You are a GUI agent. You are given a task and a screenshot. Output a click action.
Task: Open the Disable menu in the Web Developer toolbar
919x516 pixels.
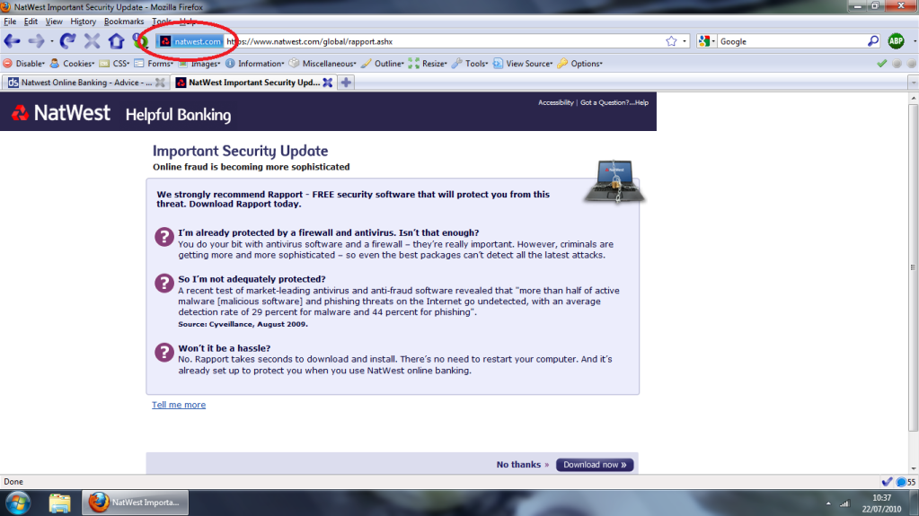[24, 63]
